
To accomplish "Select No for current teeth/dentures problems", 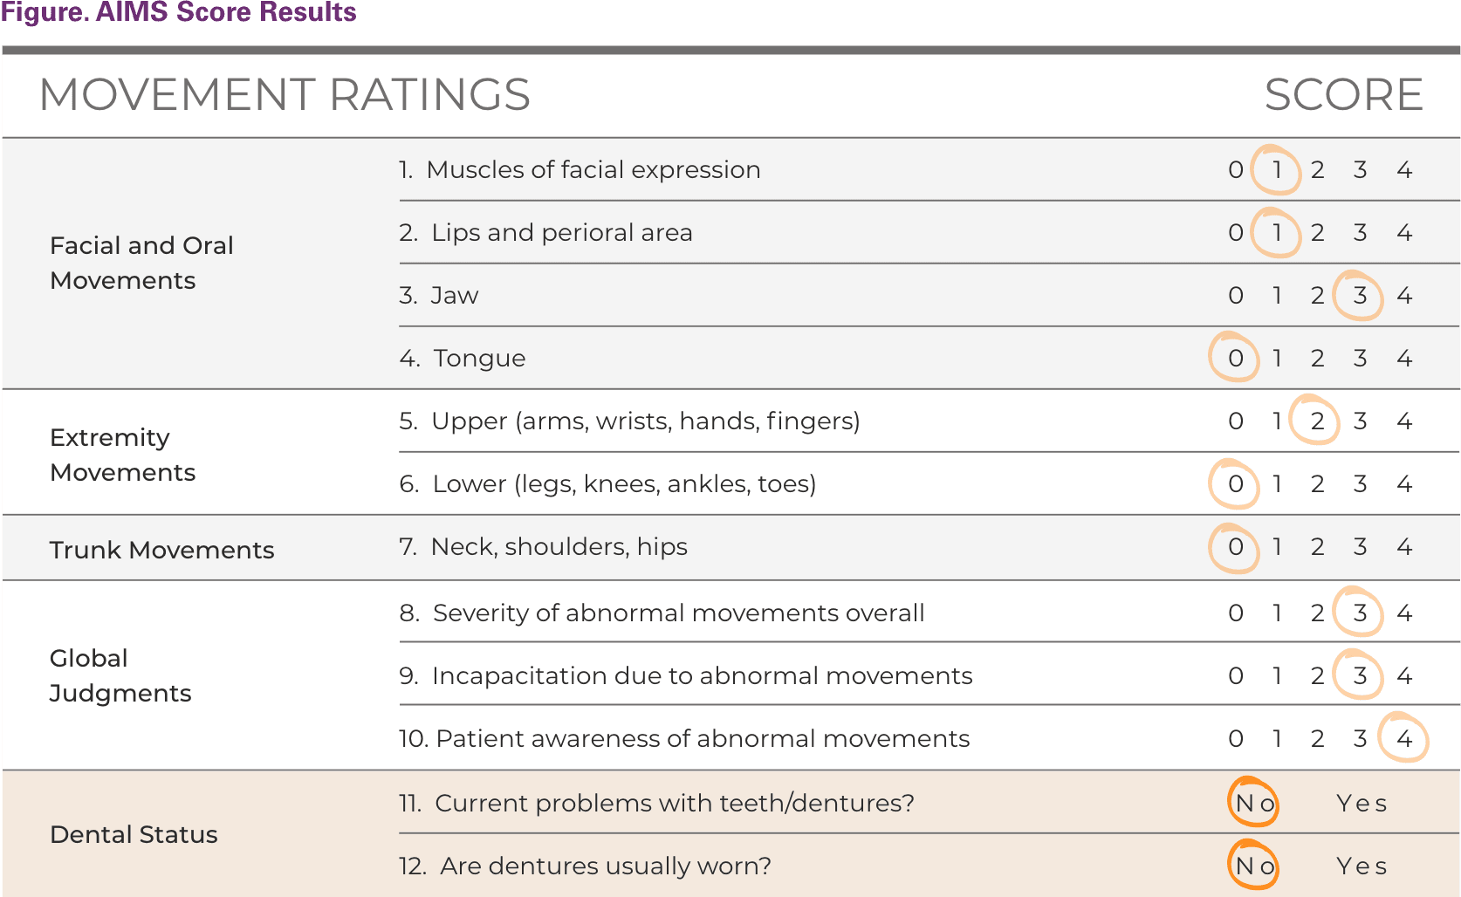I will pos(1254,803).
